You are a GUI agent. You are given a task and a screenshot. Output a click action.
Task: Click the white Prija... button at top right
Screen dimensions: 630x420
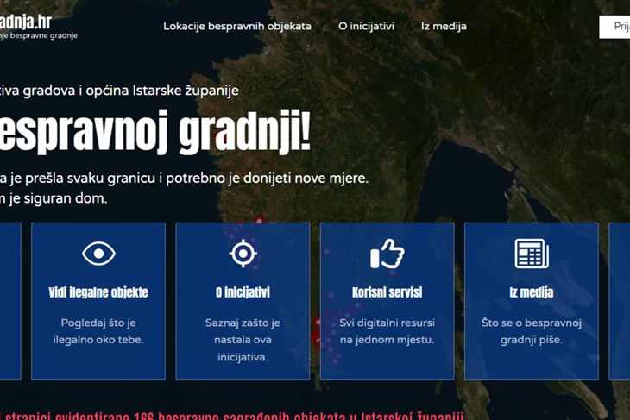(x=614, y=27)
